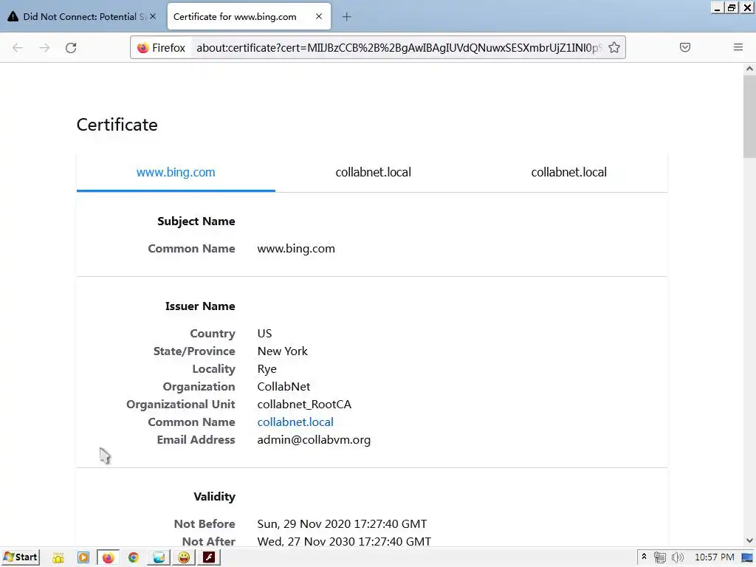Image resolution: width=756 pixels, height=567 pixels.
Task: Launch Chrome from the taskbar
Action: click(x=134, y=558)
